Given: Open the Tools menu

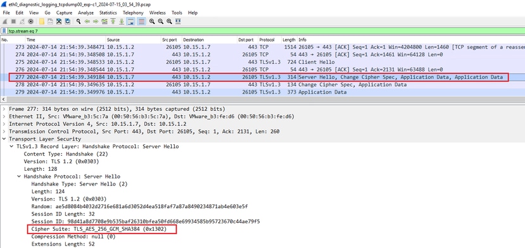Looking at the screenshot, I should pos(177,13).
